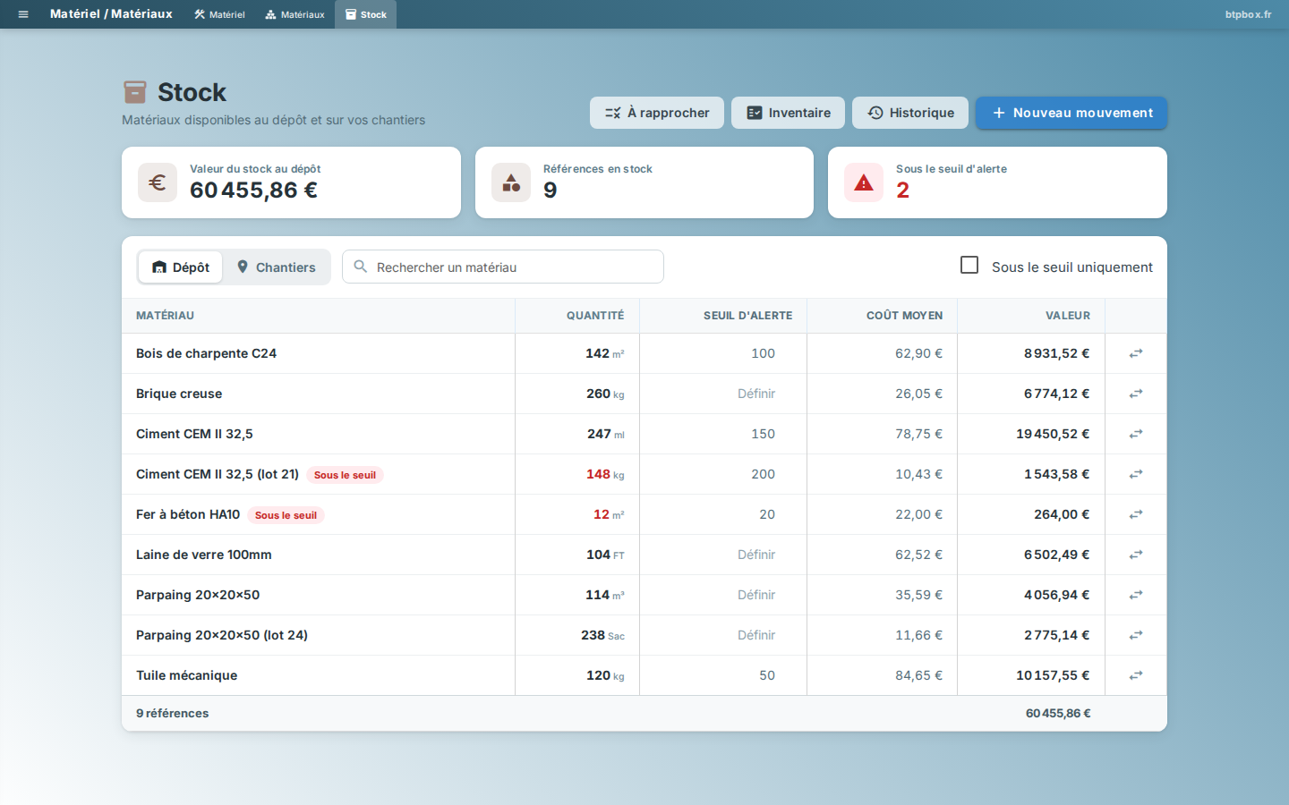Click movement icon for Bois de charpente C24
The width and height of the screenshot is (1289, 805).
(1136, 353)
